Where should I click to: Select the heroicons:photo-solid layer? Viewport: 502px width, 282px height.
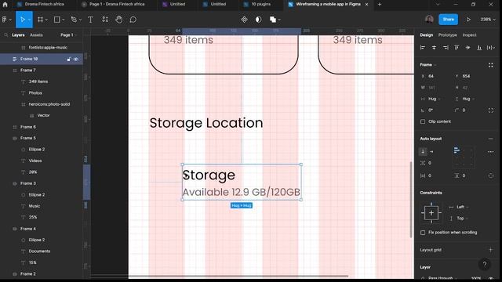click(49, 104)
